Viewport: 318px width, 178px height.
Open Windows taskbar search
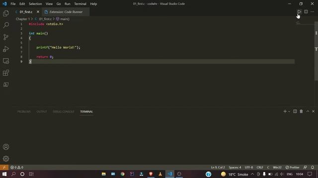[x=13, y=174]
